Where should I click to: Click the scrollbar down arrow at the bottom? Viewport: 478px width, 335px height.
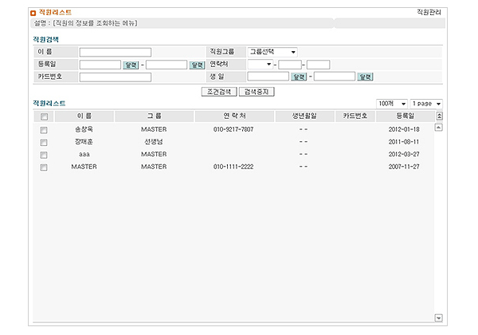439,317
